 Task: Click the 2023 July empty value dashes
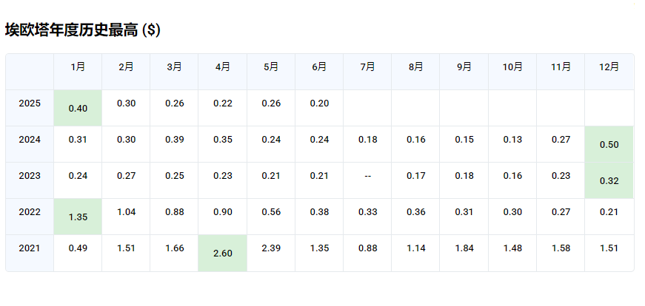coord(368,176)
